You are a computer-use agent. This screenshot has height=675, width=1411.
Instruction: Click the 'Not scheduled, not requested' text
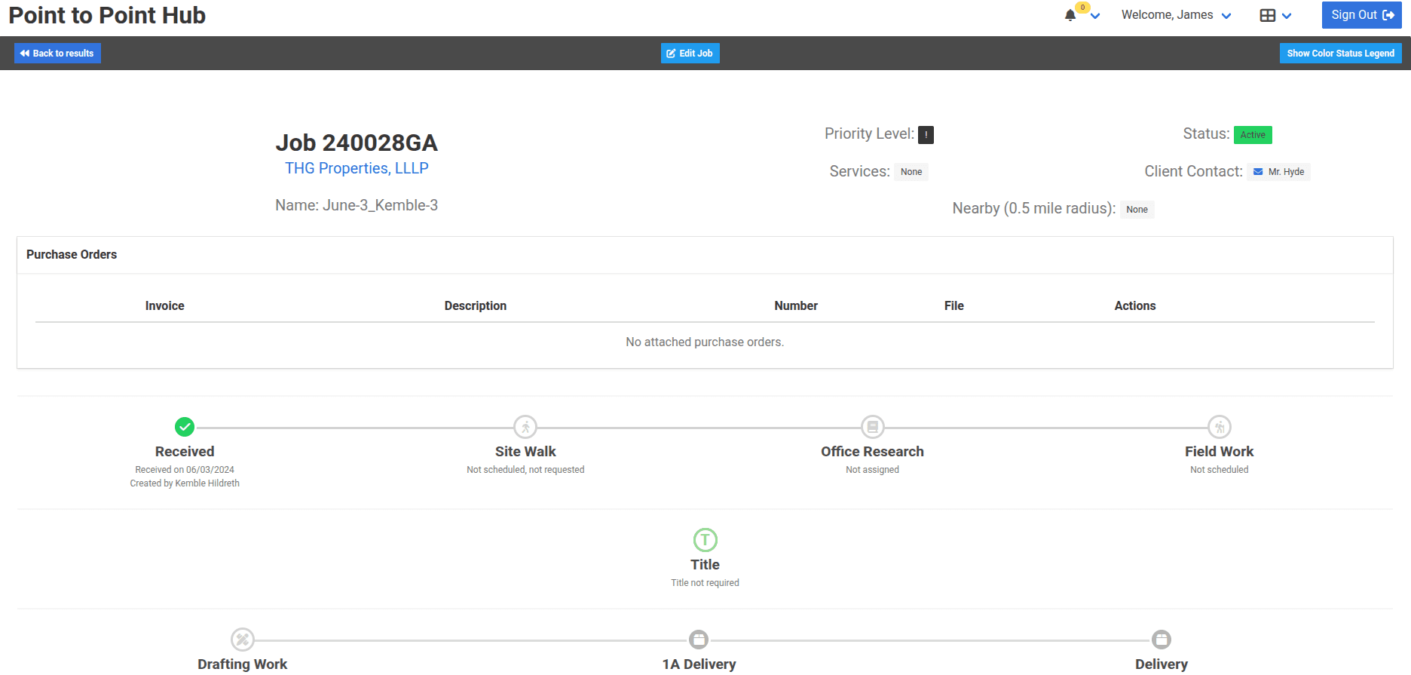525,469
